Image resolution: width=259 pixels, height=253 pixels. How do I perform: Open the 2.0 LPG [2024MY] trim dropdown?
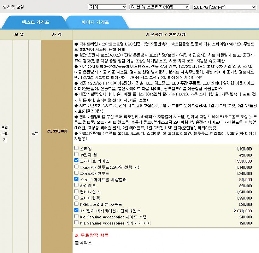click(224, 7)
